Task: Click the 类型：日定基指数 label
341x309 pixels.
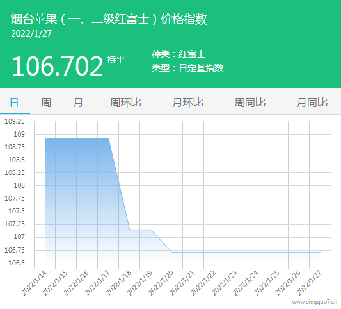Action: point(187,68)
